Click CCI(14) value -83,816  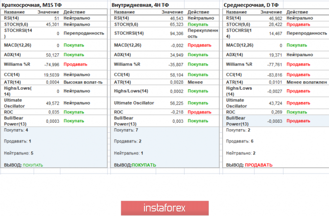(x=275, y=75)
